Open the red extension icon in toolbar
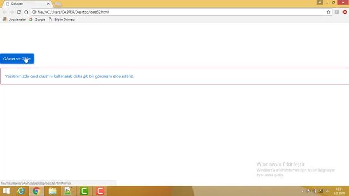This screenshot has width=349, height=196. [345, 12]
